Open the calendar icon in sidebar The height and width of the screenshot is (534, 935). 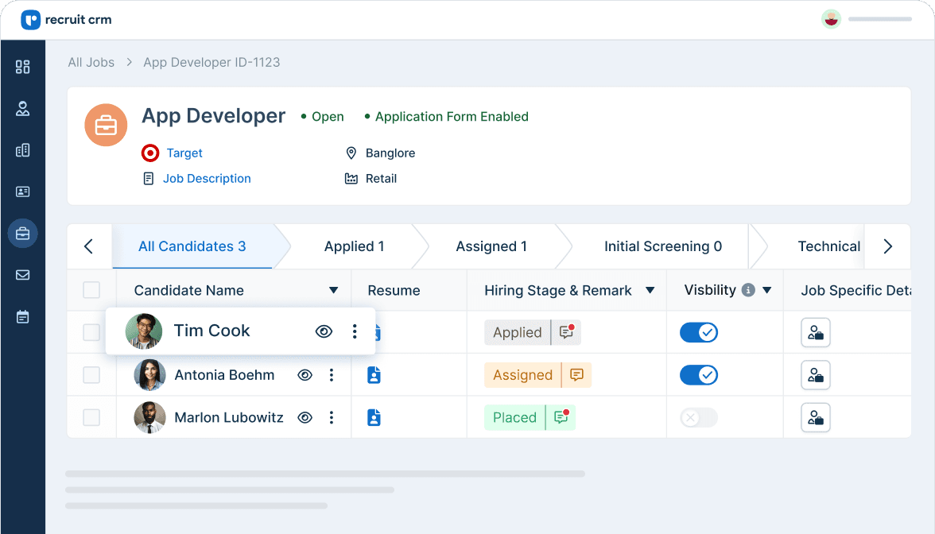[22, 316]
